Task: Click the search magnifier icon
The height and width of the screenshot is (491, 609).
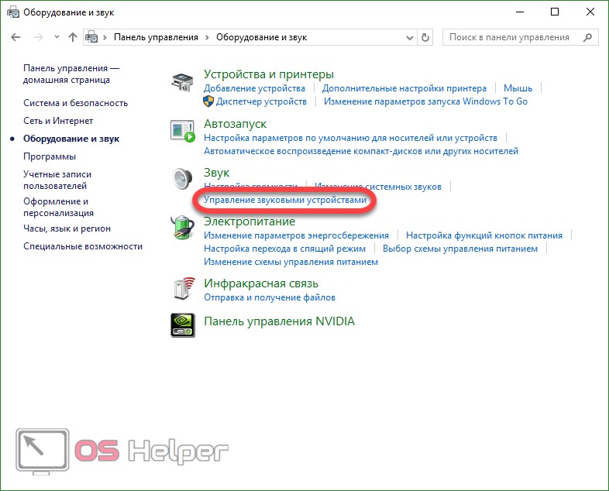Action: [587, 37]
